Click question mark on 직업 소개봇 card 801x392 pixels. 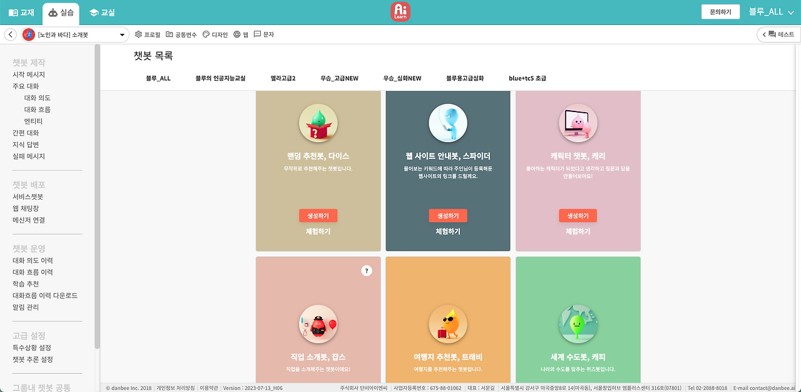pos(366,271)
